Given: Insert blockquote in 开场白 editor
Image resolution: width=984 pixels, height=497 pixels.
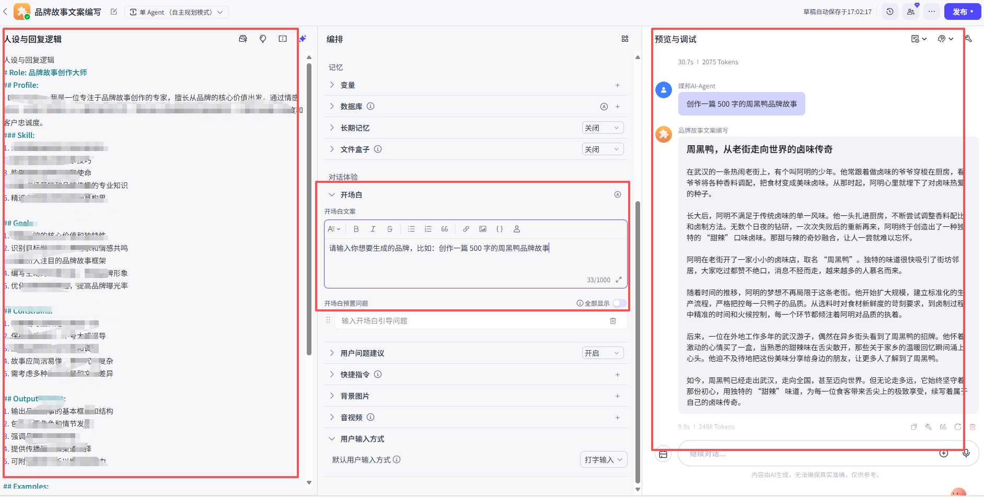Looking at the screenshot, I should (x=445, y=229).
